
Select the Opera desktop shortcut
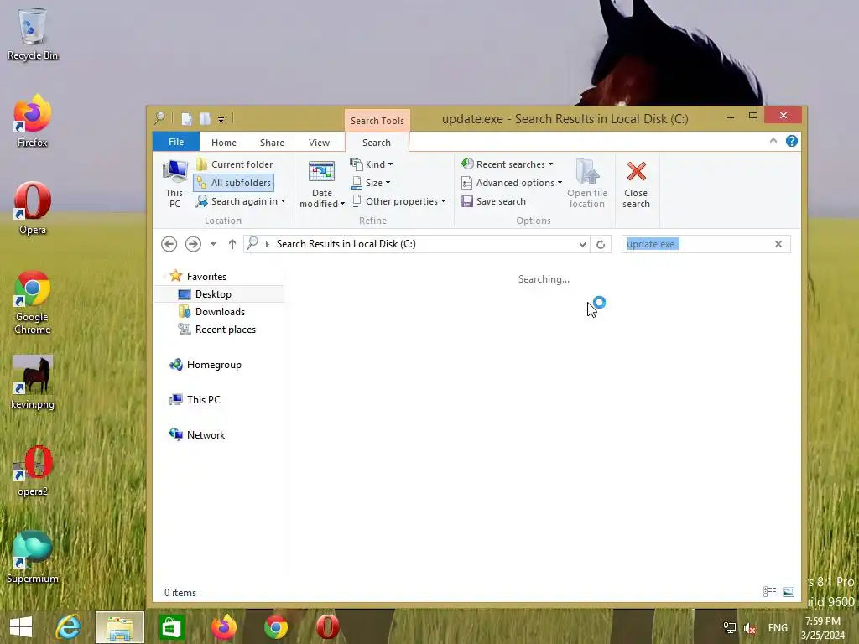(33, 209)
